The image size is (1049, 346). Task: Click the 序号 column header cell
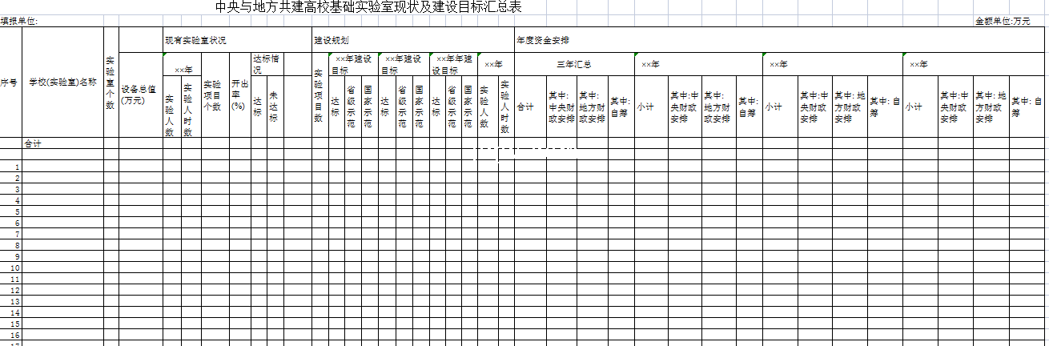[x=10, y=82]
